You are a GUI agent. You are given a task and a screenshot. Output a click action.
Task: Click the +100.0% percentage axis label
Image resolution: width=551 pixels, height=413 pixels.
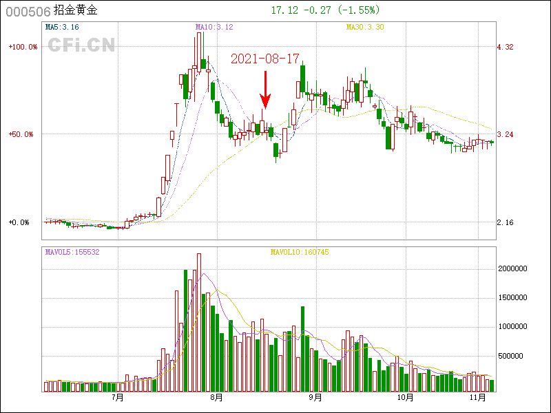click(23, 47)
